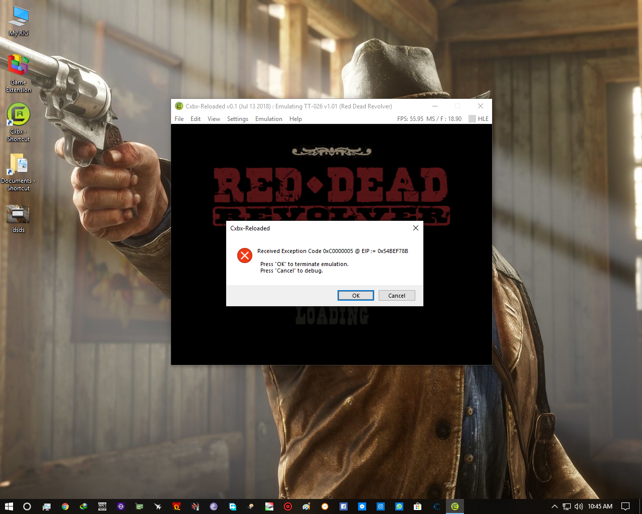
Task: Open WhatsApp from the taskbar
Action: point(399,506)
